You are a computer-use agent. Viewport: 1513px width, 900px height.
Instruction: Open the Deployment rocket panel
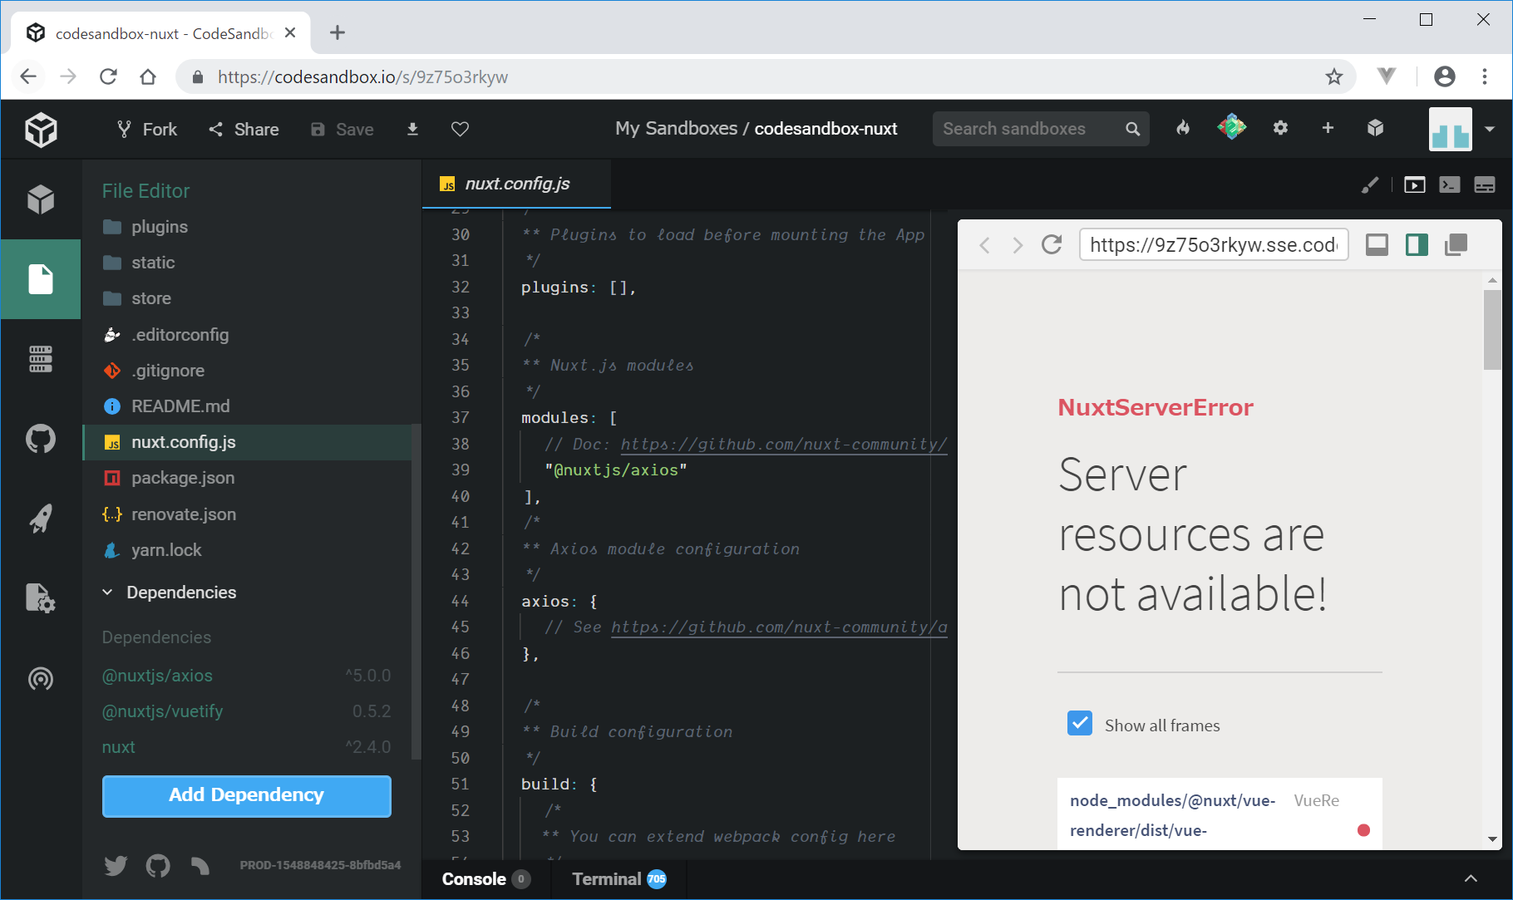40,519
